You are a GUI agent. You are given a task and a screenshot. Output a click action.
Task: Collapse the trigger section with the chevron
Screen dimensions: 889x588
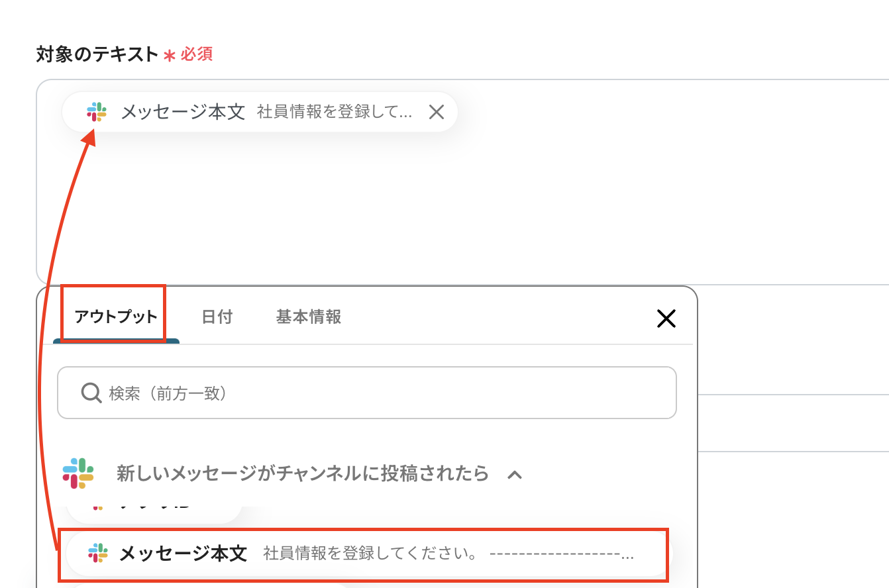click(x=515, y=474)
